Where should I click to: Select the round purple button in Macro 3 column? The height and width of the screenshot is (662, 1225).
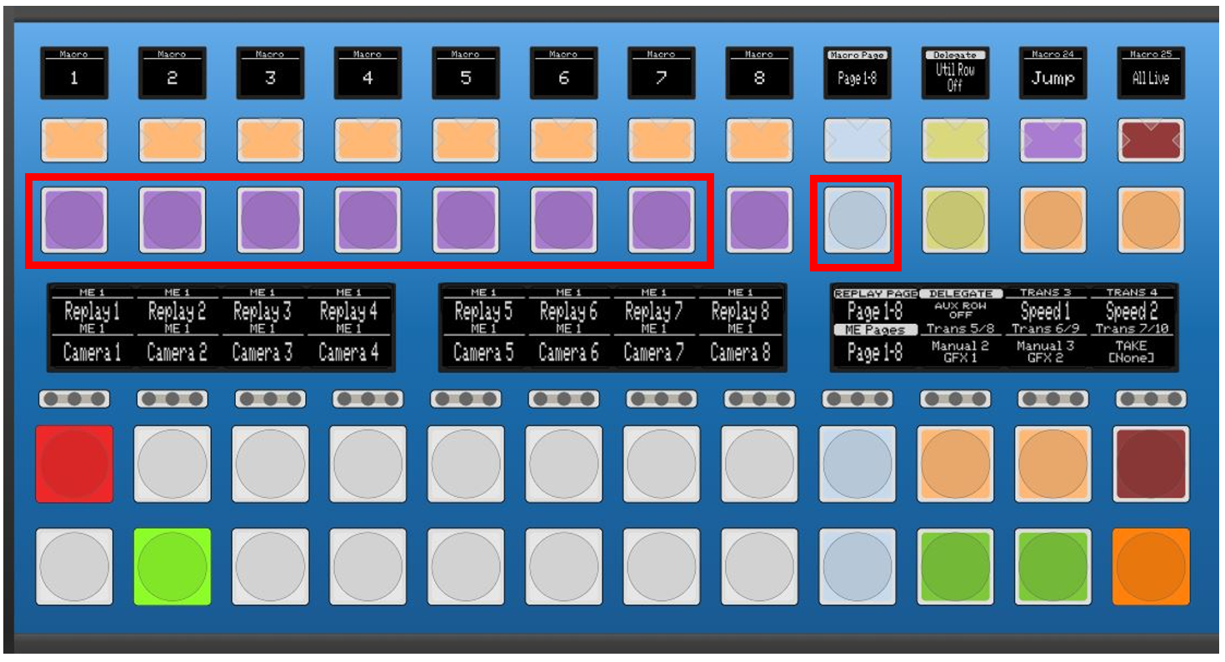tap(270, 220)
